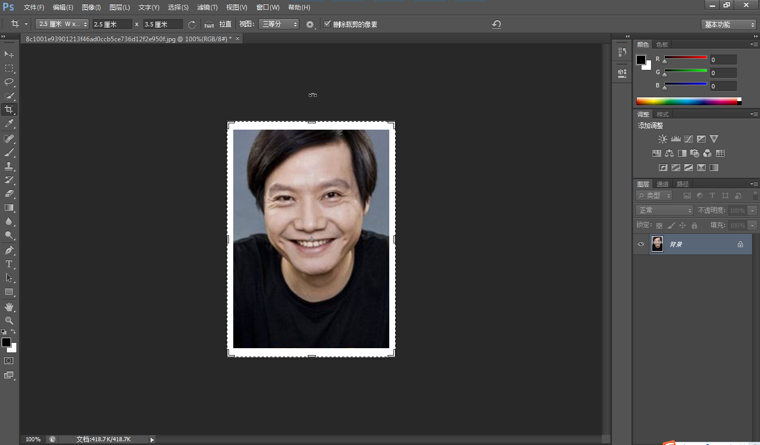Toggle lock all for the layer
This screenshot has width=760, height=445.
694,225
